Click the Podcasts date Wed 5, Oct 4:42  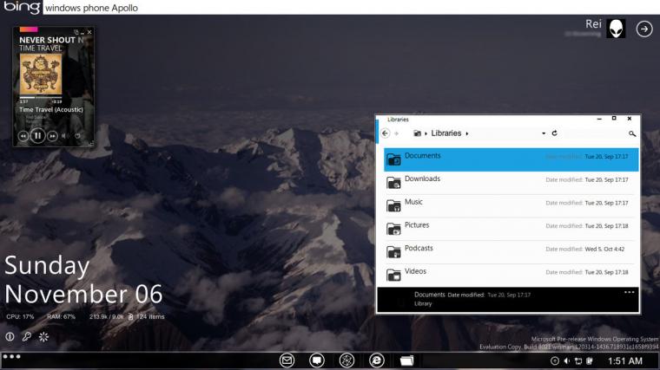[604, 249]
